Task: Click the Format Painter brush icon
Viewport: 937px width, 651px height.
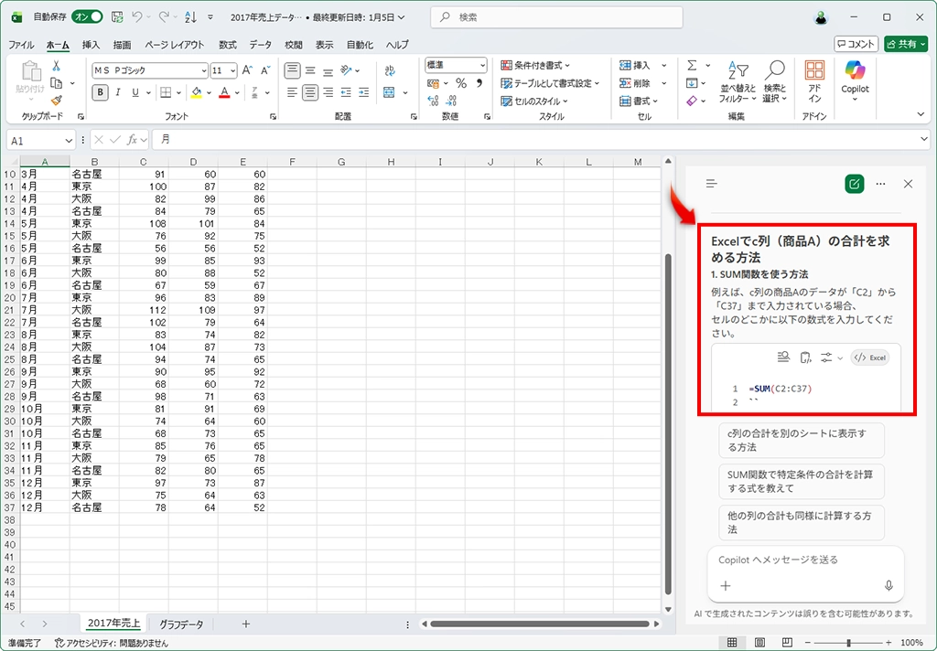Action: point(56,101)
